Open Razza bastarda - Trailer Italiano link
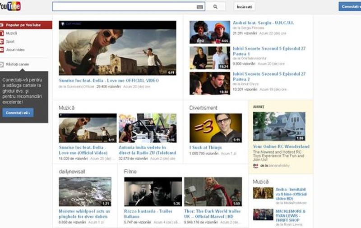Image resolution: width=361 pixels, height=228 pixels. (x=148, y=214)
